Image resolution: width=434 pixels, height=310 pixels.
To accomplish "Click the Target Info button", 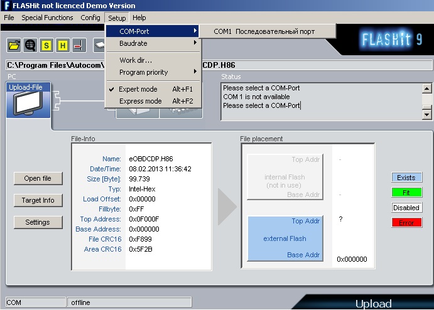I will click(x=38, y=200).
